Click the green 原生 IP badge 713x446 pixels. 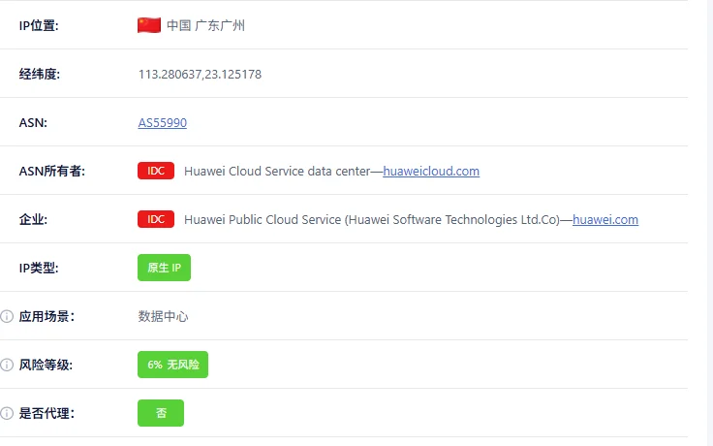click(164, 268)
